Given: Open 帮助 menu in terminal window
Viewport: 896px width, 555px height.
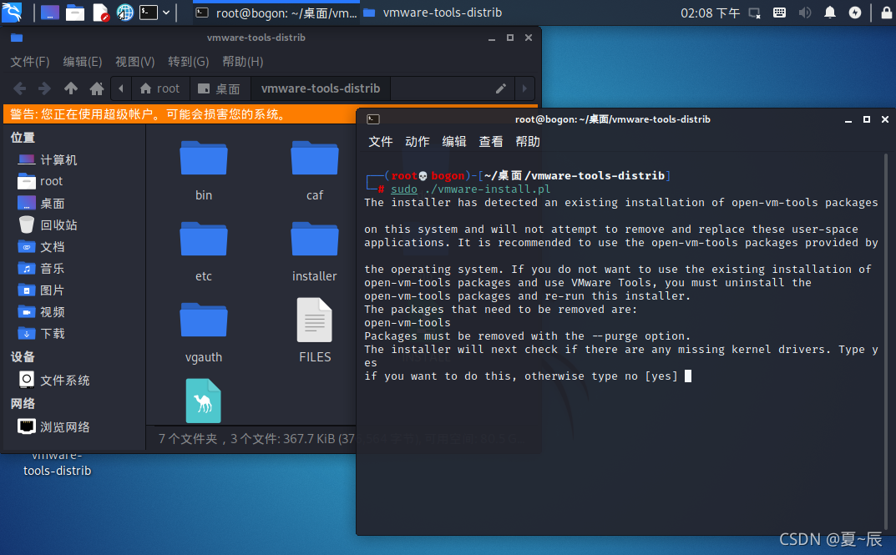Looking at the screenshot, I should (528, 142).
